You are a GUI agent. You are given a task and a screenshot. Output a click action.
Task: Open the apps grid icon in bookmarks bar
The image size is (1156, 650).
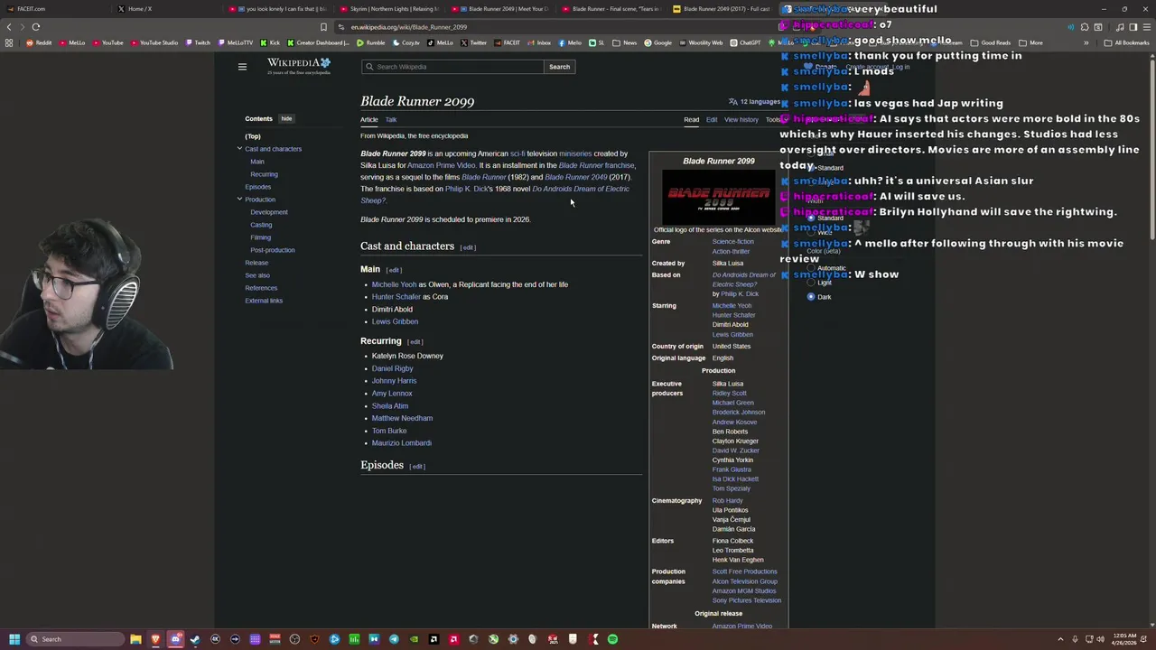(9, 42)
